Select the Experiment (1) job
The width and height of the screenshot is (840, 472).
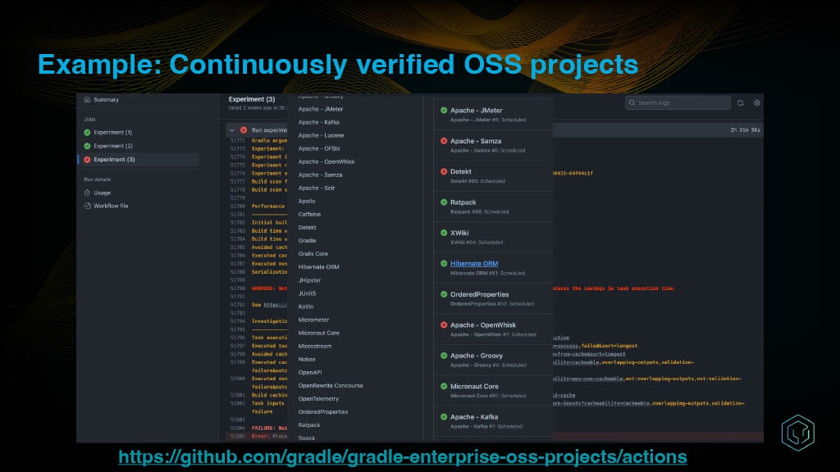[112, 132]
